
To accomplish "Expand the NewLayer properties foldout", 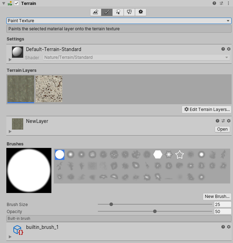I will pyautogui.click(x=10, y=131).
